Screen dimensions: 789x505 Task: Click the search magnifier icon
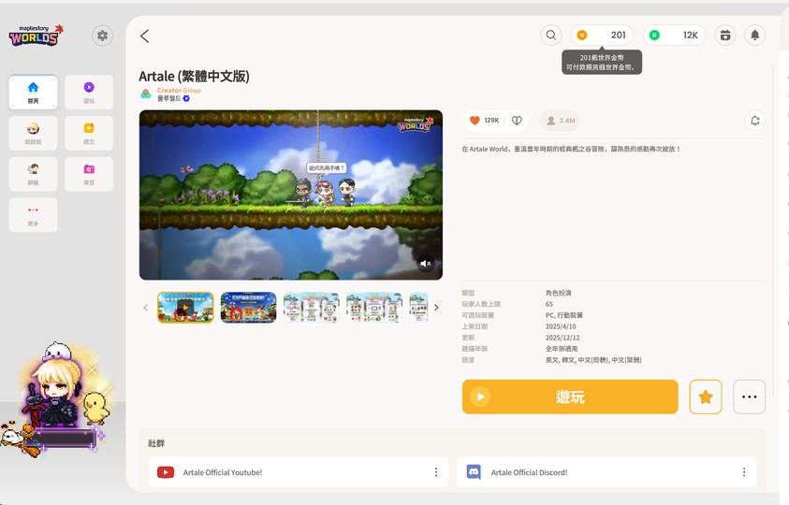[551, 36]
